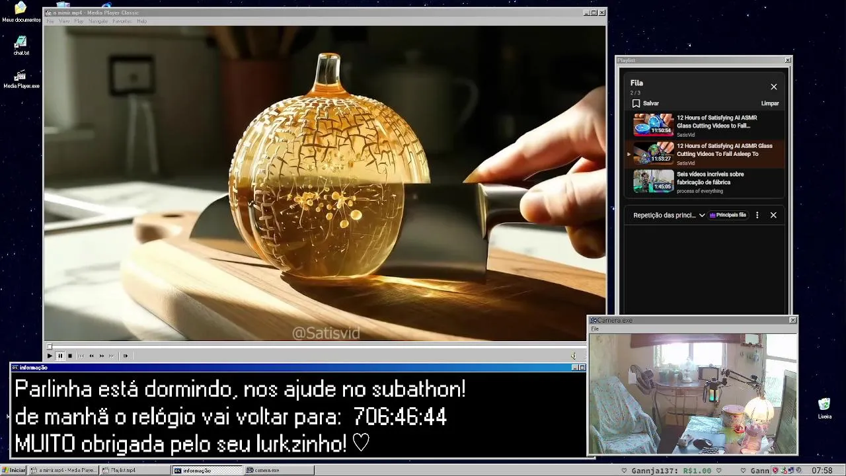Viewport: 846px width, 476px height.
Task: Click the Media Player.exe desktop icon
Action: 21,79
